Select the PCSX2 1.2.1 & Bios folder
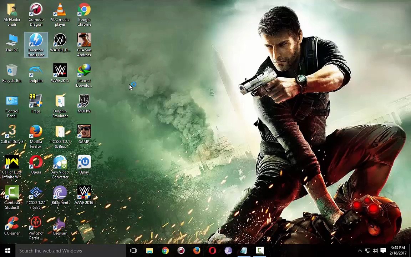This screenshot has height=257, width=411. click(60, 137)
